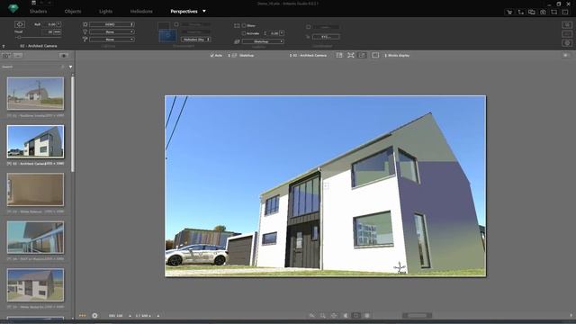Select the Architect Camera thumbnail
The width and height of the screenshot is (576, 324).
pos(35,141)
